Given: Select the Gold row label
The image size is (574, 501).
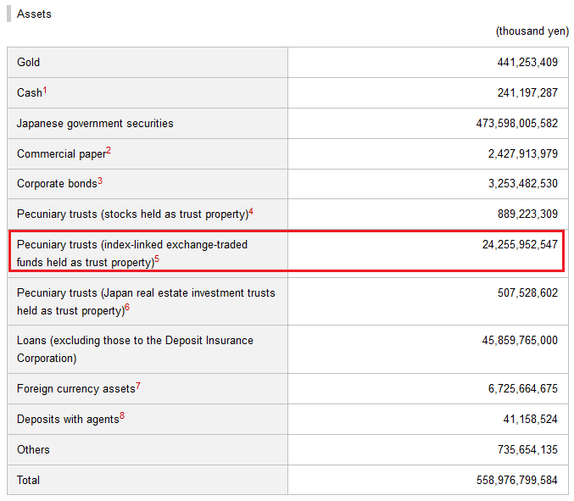Looking at the screenshot, I should [x=29, y=63].
